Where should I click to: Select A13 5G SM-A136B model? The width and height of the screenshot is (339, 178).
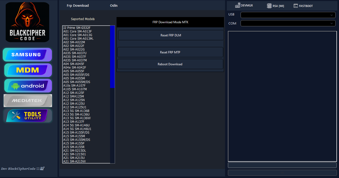coord(76,111)
